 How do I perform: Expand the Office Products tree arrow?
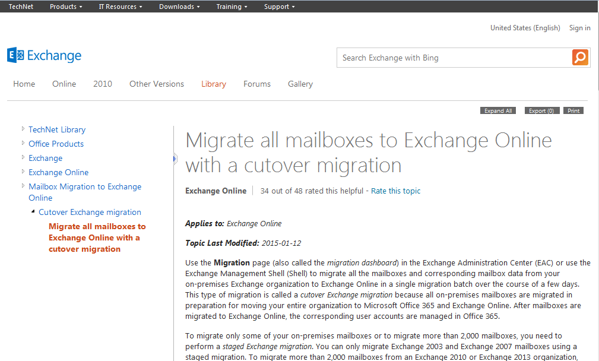23,143
